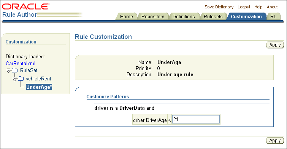Viewport: 287px width, 149px height.
Task: Click the Save Dictionary link
Action: pyautogui.click(x=219, y=7)
